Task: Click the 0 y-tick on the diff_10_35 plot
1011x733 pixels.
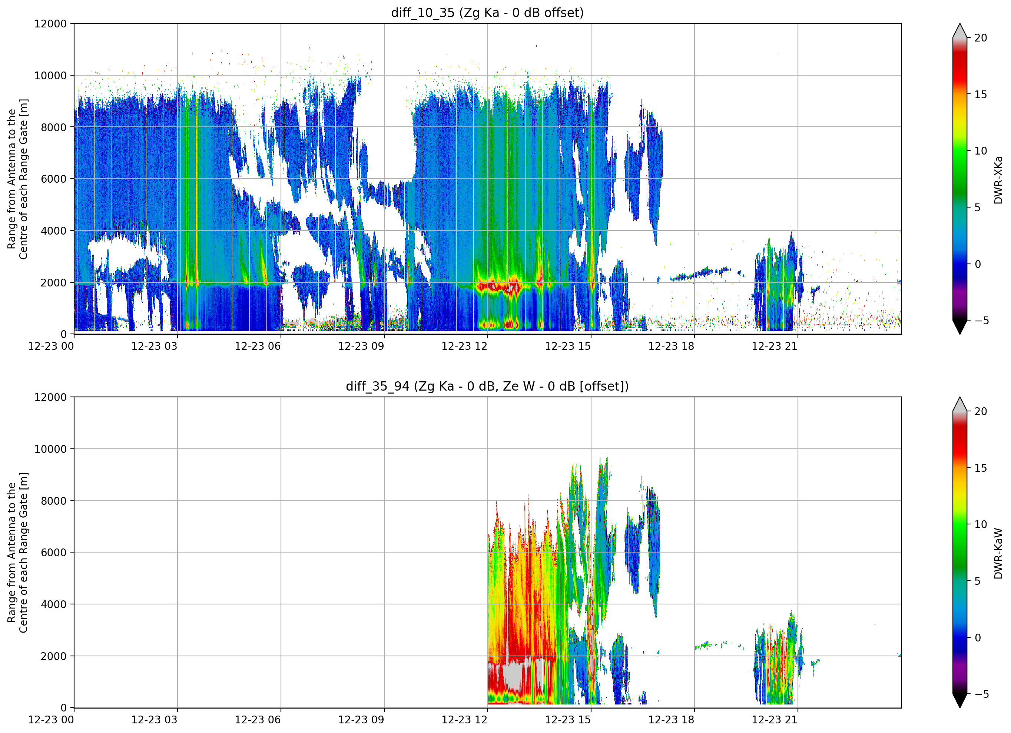Action: pos(64,334)
